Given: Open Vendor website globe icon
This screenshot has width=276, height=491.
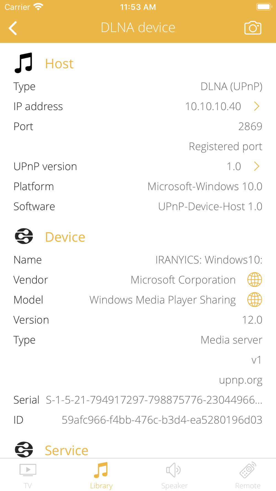Looking at the screenshot, I should (x=254, y=279).
